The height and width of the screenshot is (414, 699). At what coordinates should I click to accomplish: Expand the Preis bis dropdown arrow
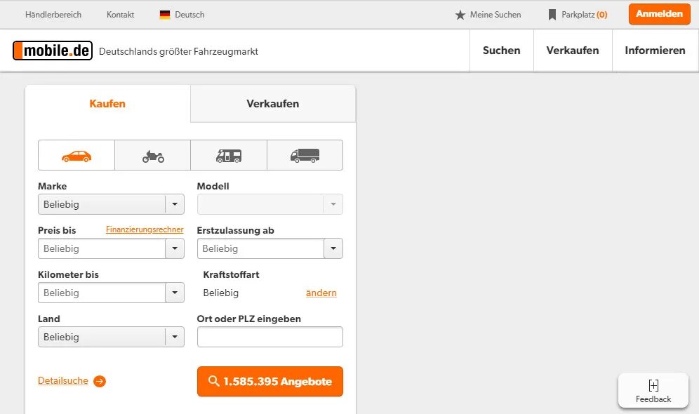(175, 248)
